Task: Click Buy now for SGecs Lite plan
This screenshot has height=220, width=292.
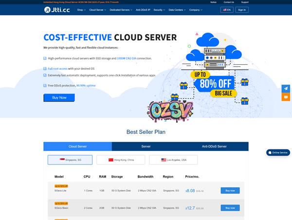Action: (230, 191)
